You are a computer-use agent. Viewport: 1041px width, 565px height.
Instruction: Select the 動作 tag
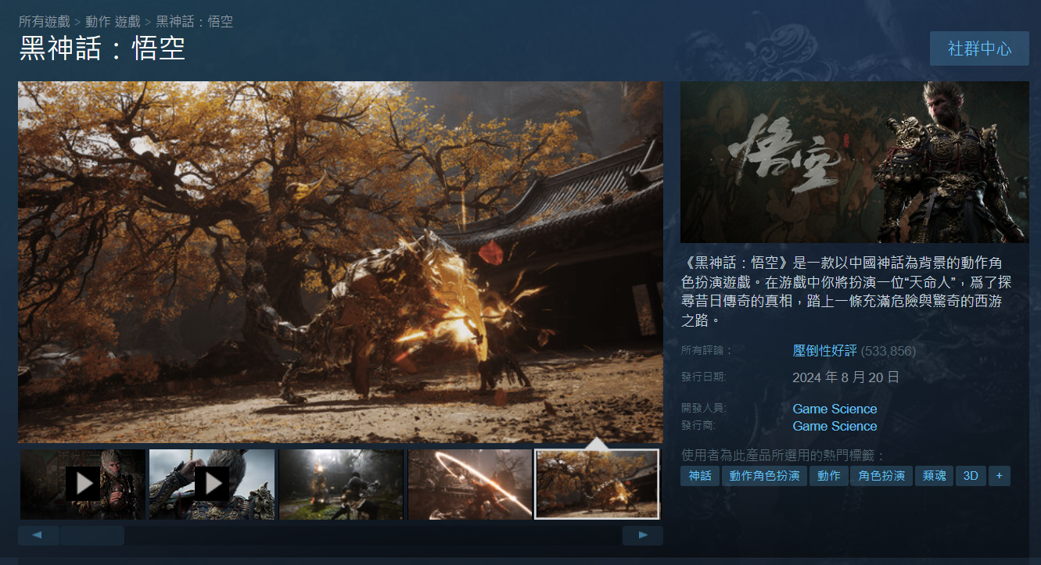(x=828, y=475)
